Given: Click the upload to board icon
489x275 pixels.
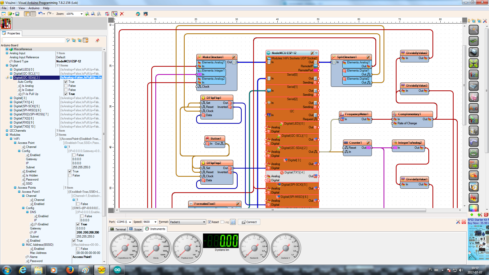Looking at the screenshot, I should point(145,14).
